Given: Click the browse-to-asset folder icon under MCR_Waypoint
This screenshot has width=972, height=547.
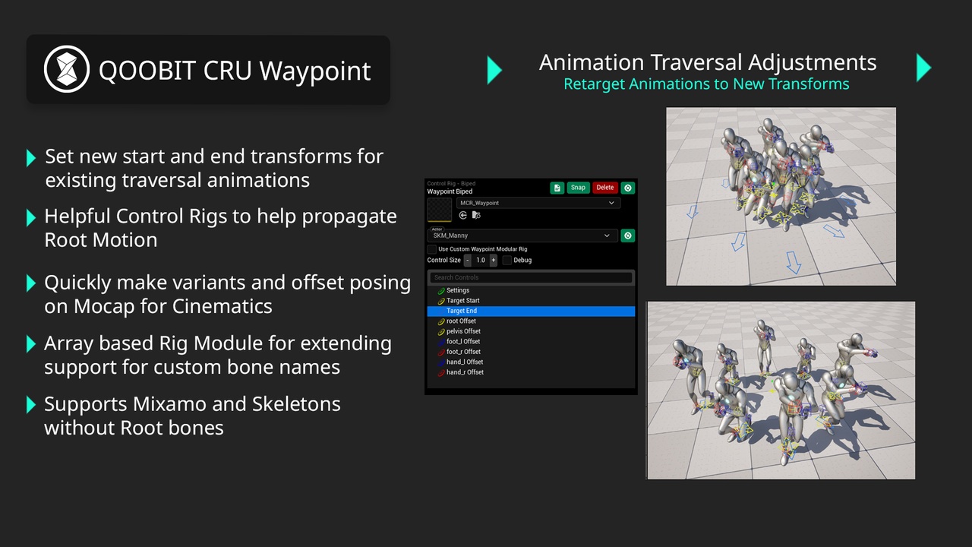Looking at the screenshot, I should [476, 215].
